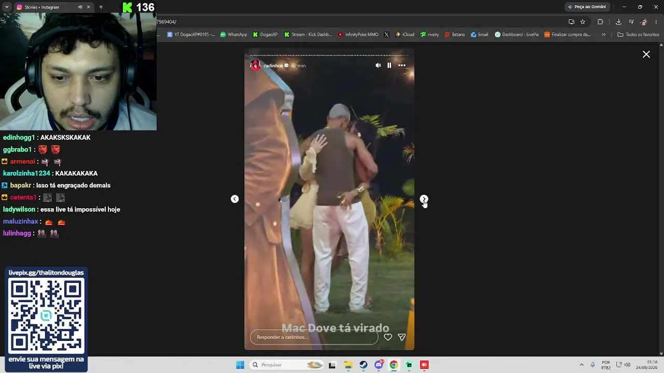The width and height of the screenshot is (664, 373).
Task: Open the red app icon on taskbar
Action: pyautogui.click(x=424, y=365)
